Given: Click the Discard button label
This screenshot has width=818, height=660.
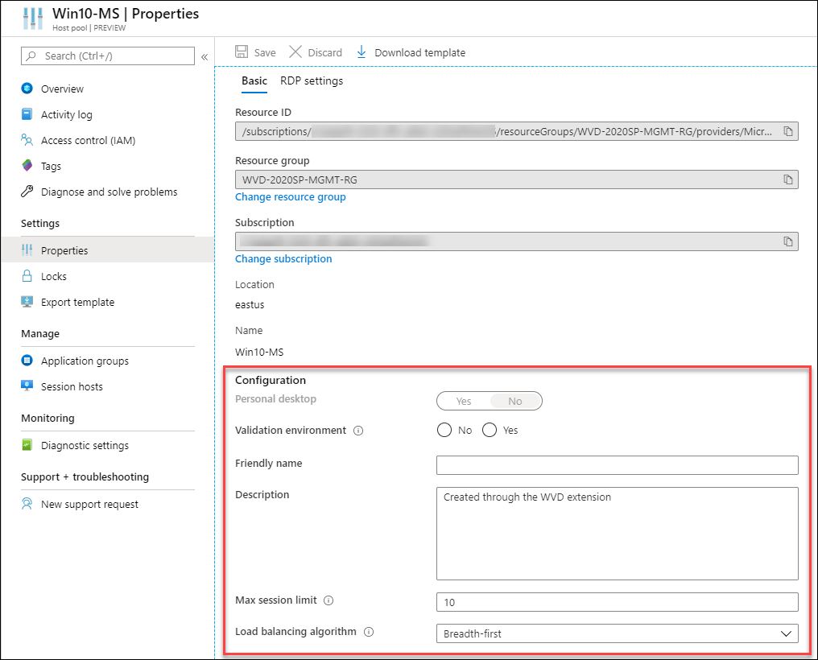Looking at the screenshot, I should point(324,52).
